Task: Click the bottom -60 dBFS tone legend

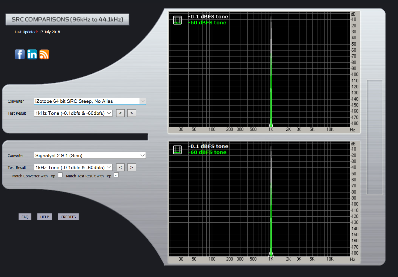Action: coord(207,152)
